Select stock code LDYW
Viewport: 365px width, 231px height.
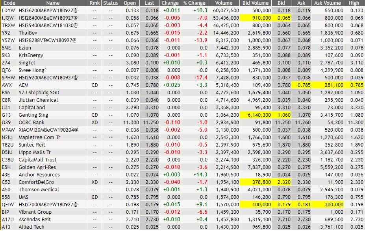click(x=8, y=11)
